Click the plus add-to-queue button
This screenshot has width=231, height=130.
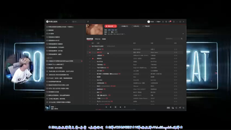pos(115,26)
